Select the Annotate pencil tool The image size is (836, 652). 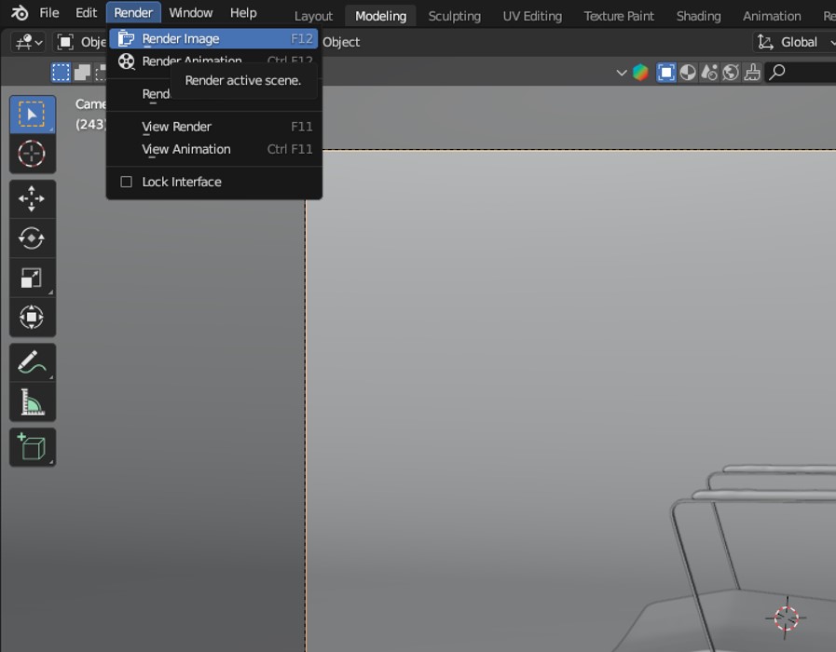pos(32,362)
